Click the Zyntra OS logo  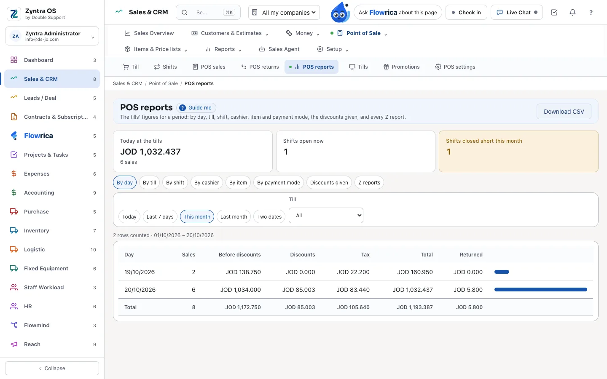tap(14, 14)
